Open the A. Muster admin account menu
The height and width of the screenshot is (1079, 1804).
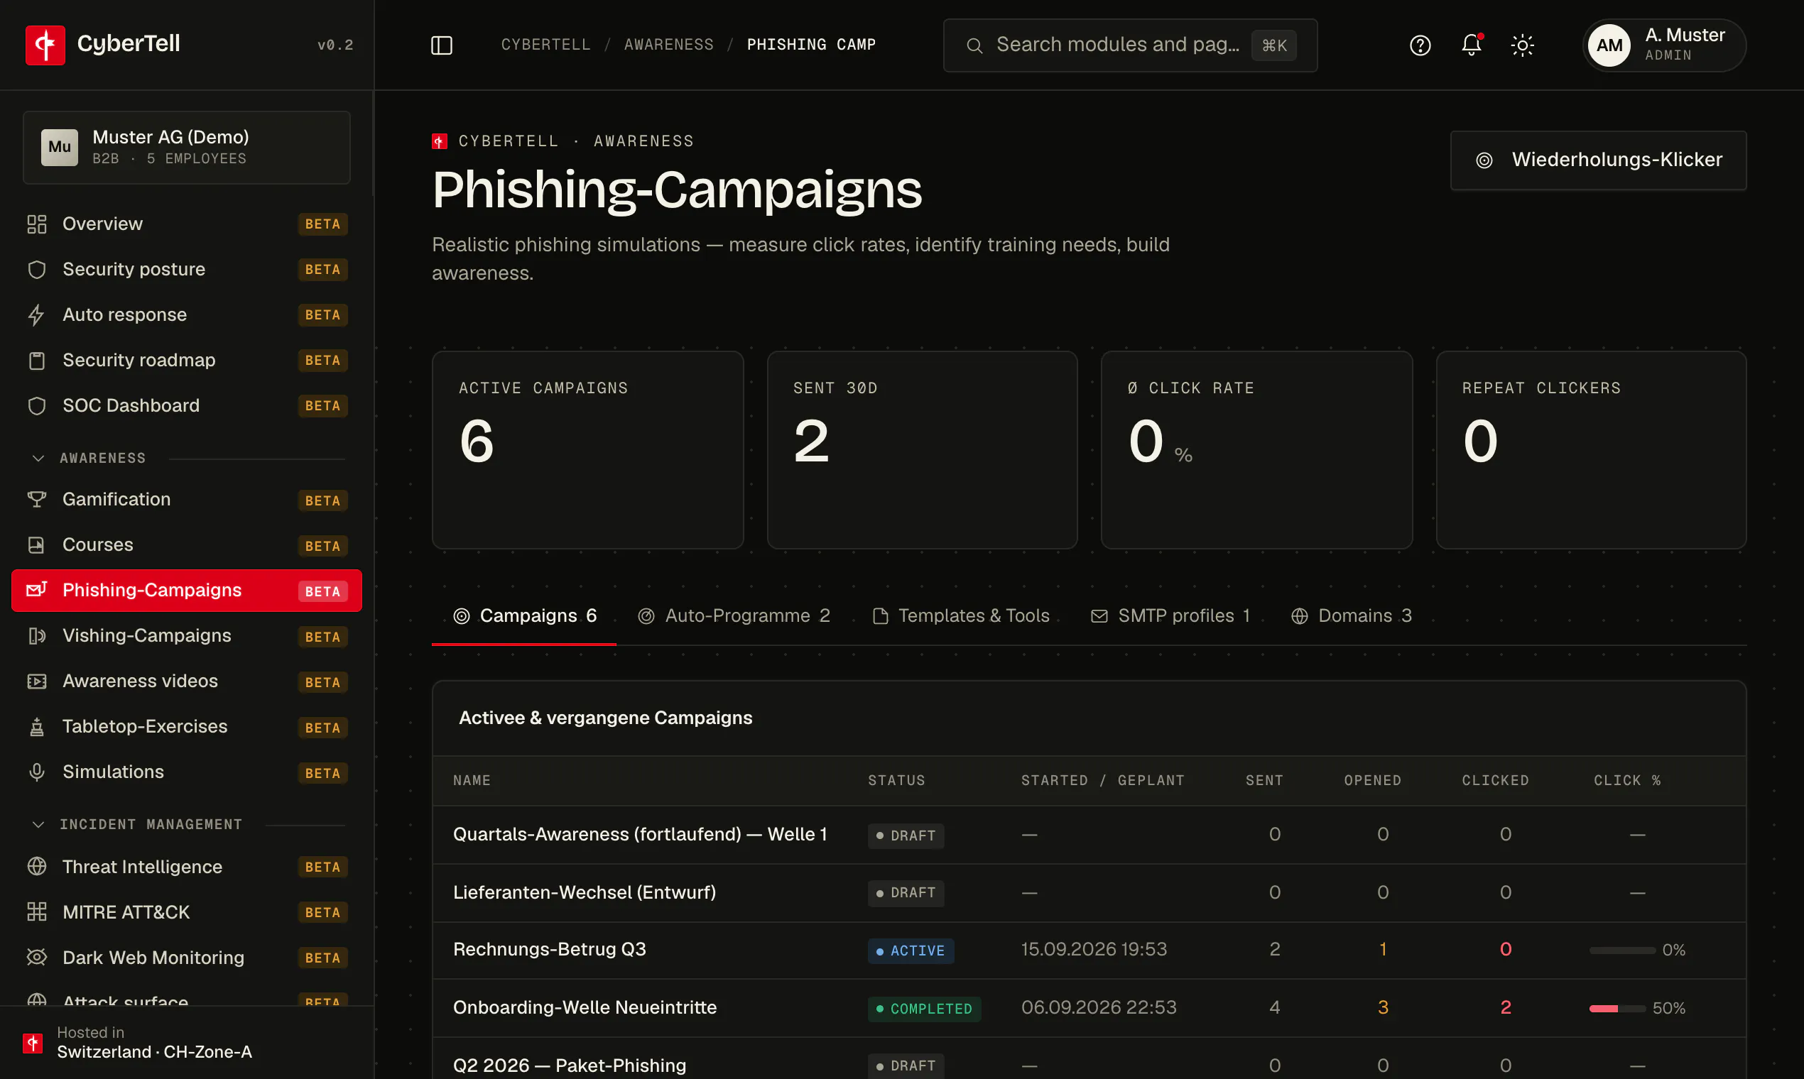pos(1664,45)
